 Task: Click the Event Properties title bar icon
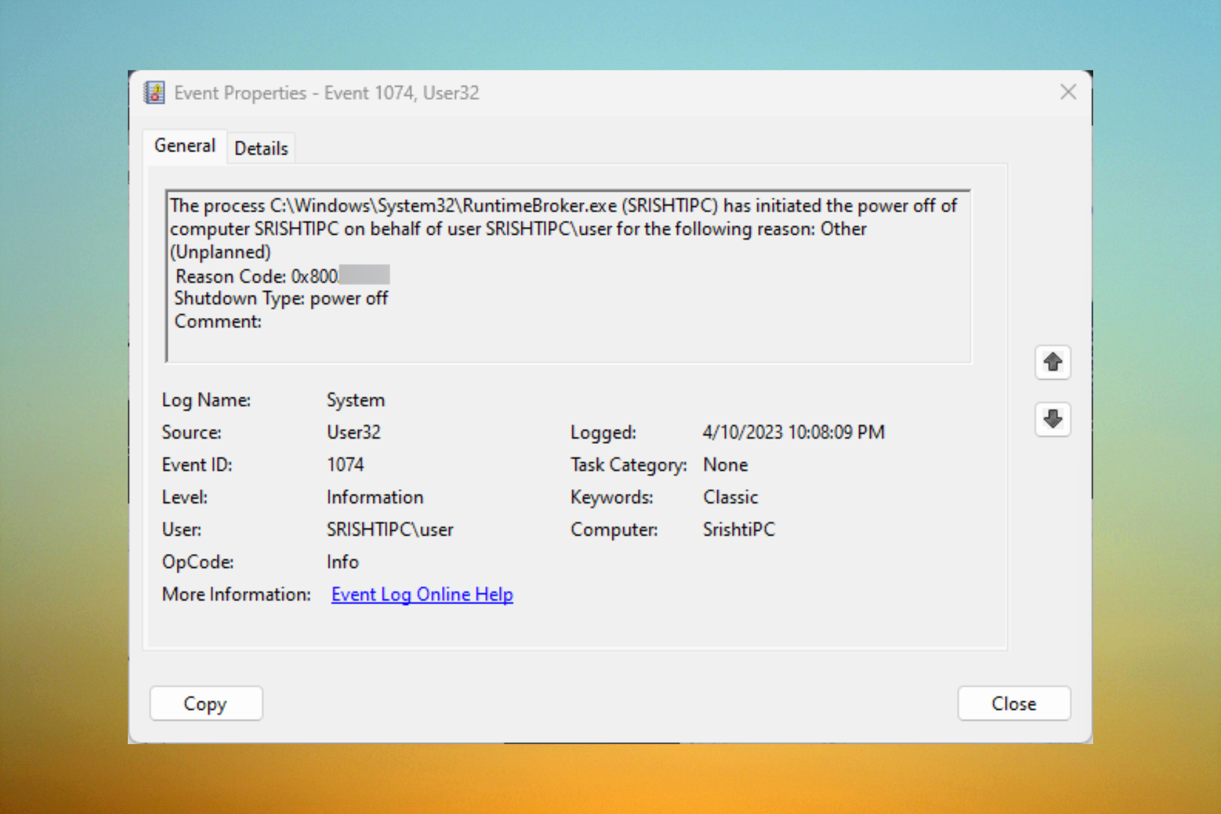(154, 93)
